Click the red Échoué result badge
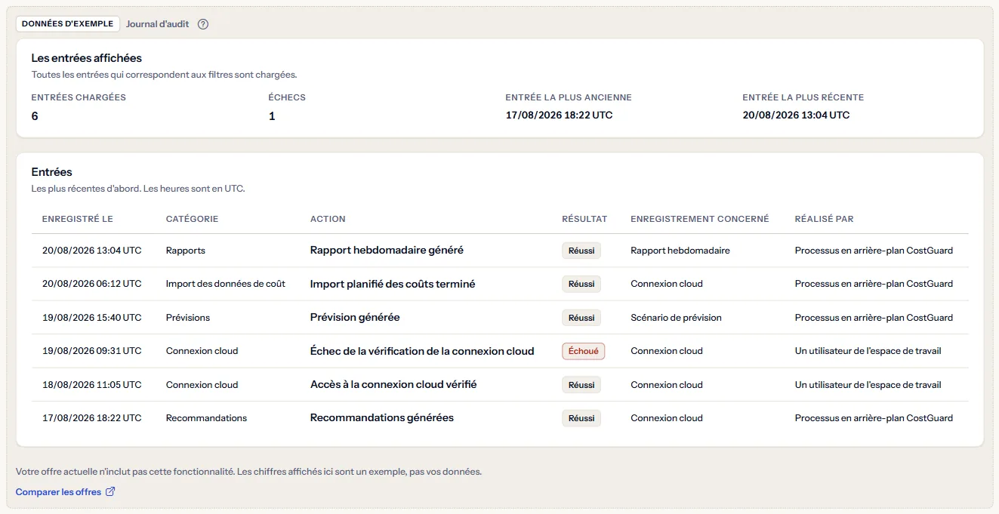Image resolution: width=999 pixels, height=514 pixels. (583, 351)
